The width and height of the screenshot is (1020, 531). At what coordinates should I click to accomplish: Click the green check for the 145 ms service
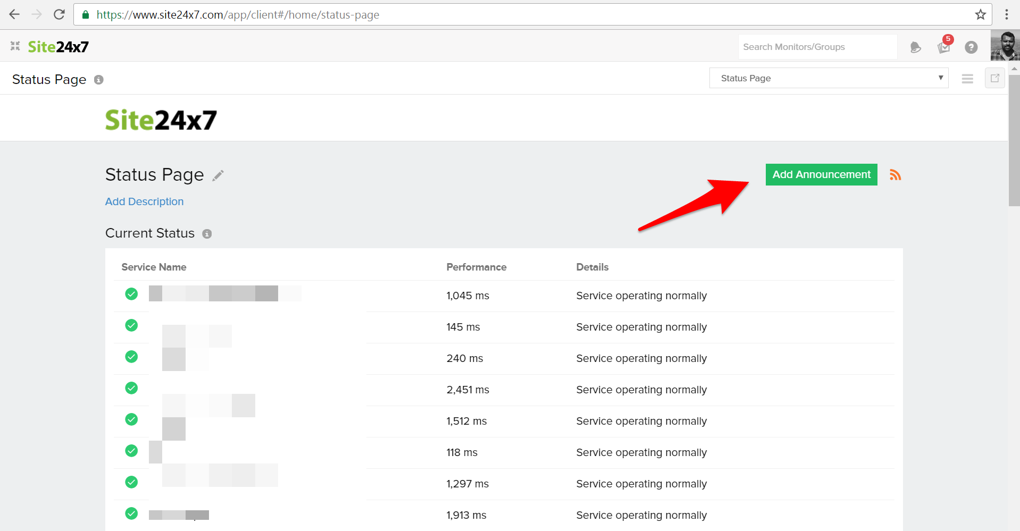(131, 325)
